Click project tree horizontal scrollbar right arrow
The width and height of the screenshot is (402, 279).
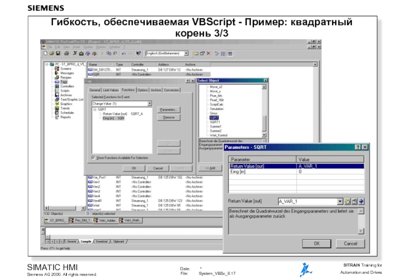83,208
